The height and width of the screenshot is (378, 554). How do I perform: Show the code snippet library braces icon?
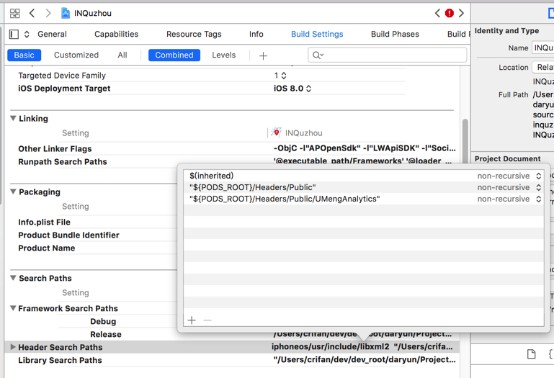coord(551,354)
